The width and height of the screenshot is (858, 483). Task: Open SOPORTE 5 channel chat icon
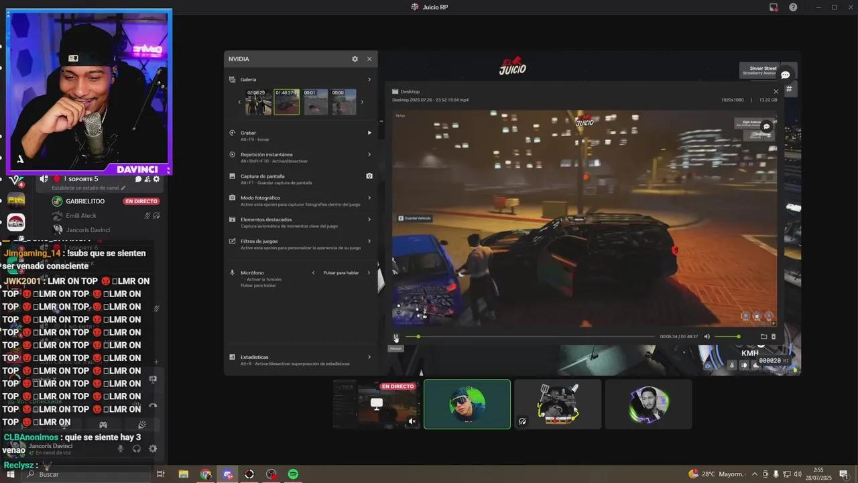tap(138, 179)
